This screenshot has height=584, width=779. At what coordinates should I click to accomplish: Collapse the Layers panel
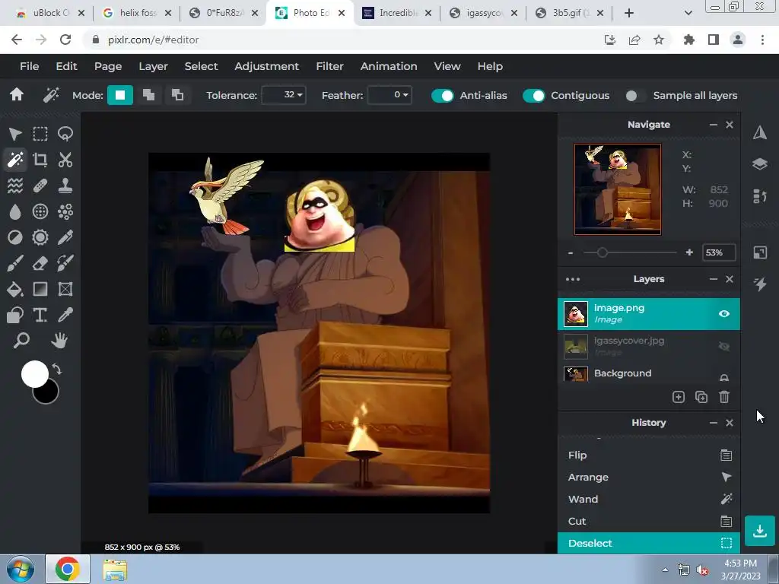714,279
